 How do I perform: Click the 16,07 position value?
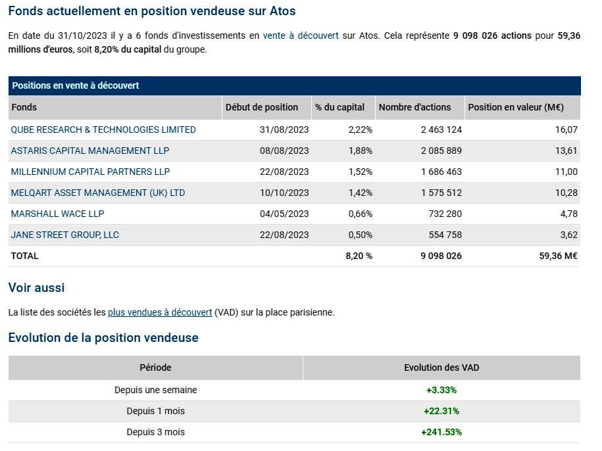(x=566, y=130)
